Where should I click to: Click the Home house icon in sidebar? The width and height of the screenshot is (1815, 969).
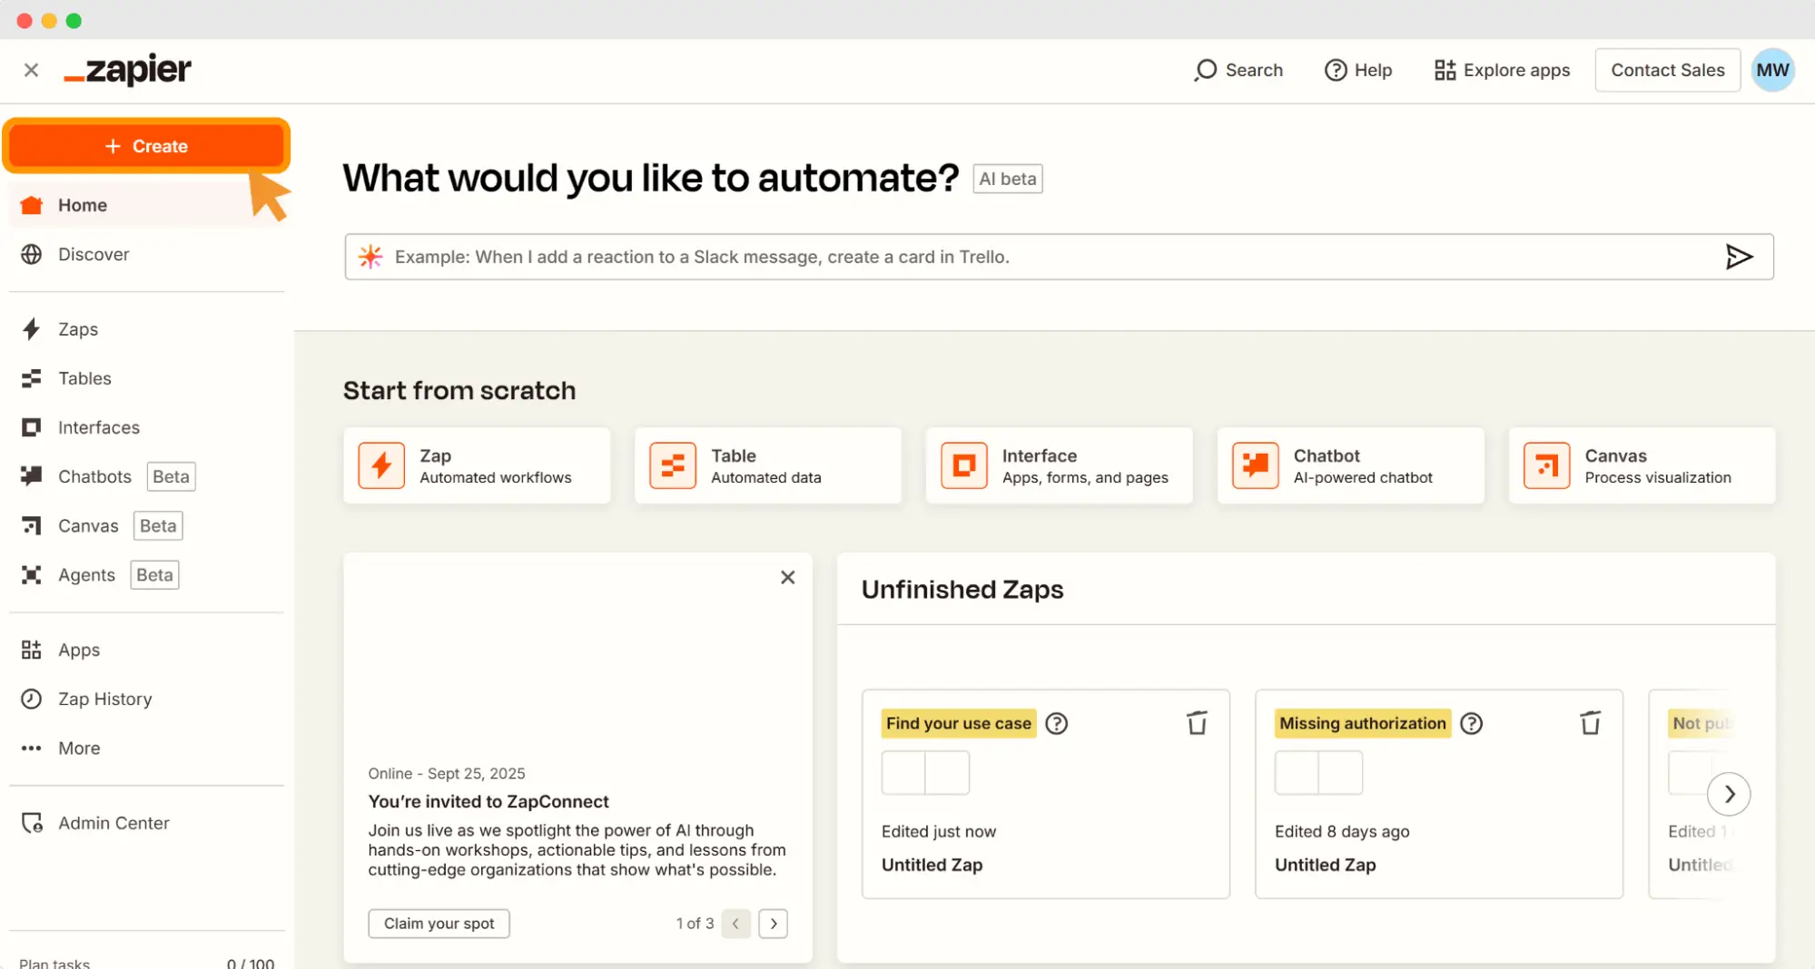pos(32,205)
